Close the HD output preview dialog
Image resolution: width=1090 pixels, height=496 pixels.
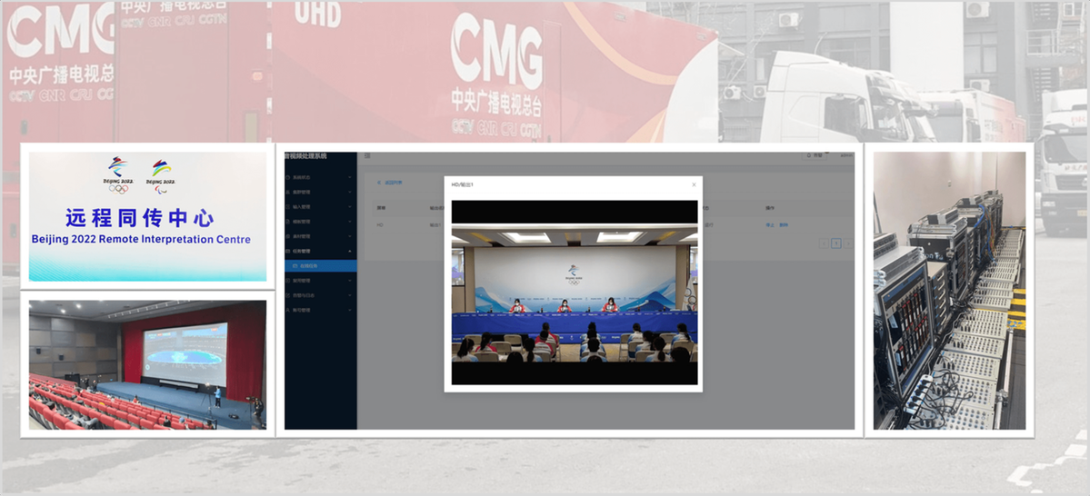(694, 184)
